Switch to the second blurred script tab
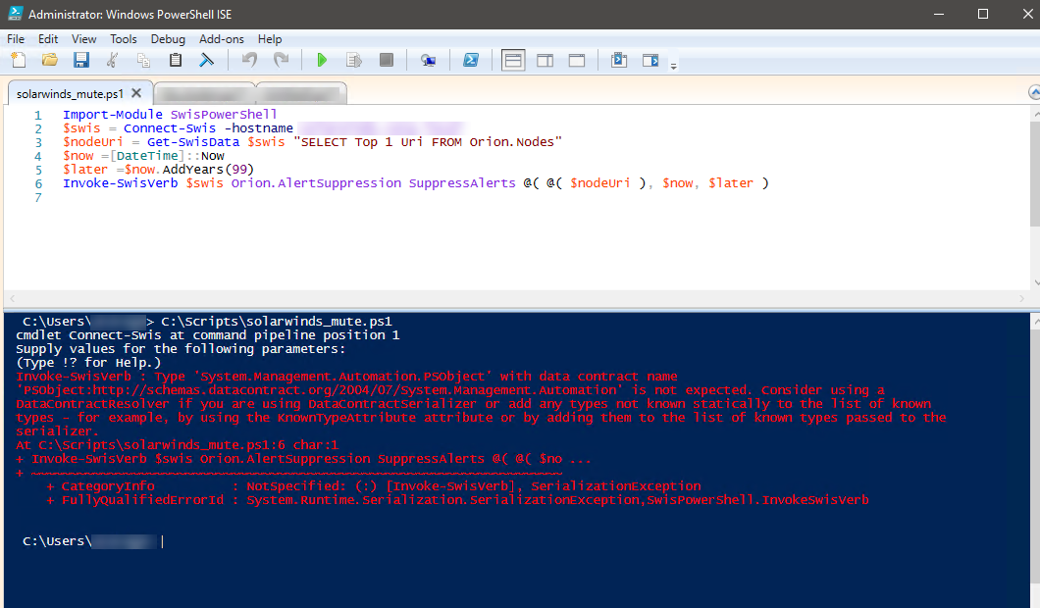Viewport: 1040px width, 608px height. click(x=205, y=93)
